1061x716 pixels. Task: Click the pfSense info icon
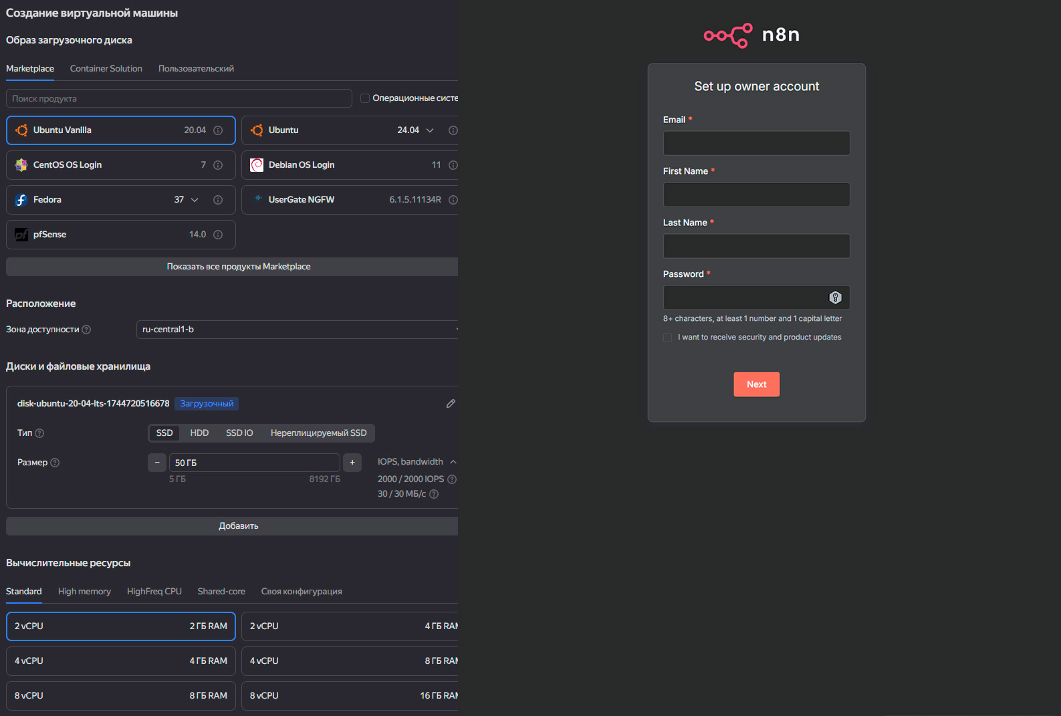click(x=218, y=235)
